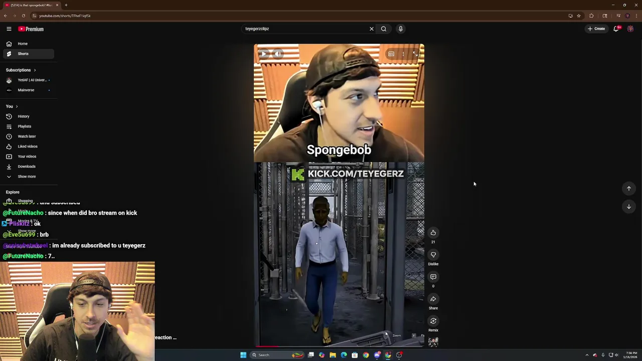Open Downloads page
Image resolution: width=642 pixels, height=361 pixels.
[28, 166]
